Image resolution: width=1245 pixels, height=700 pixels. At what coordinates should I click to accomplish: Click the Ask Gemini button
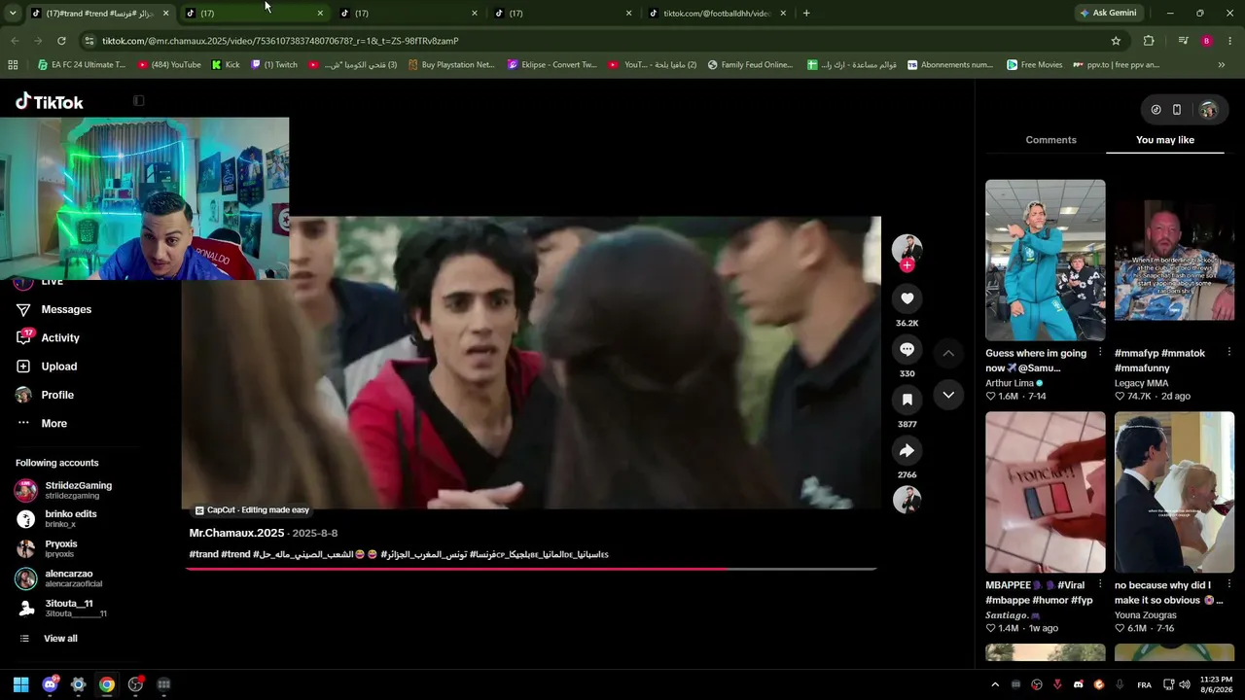click(x=1108, y=13)
